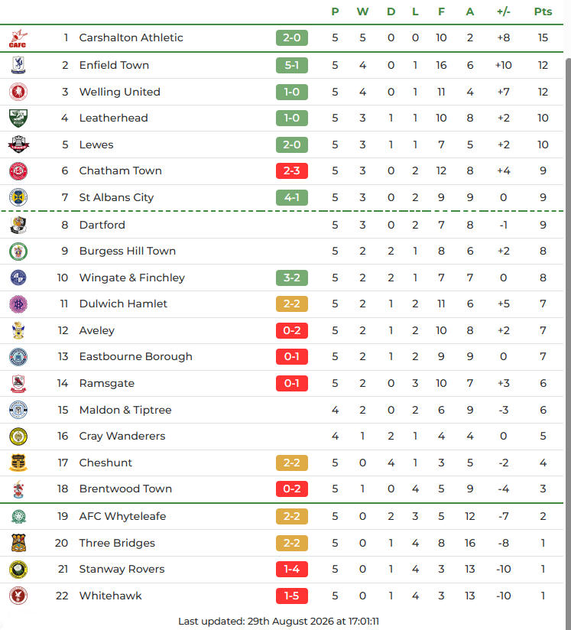Click the Carshalton Athletic club crest
571x630 pixels.
tap(18, 38)
